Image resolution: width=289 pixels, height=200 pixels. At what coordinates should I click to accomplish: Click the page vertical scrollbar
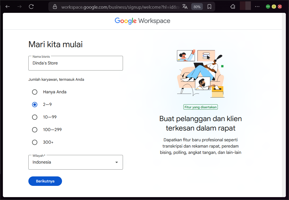click(x=284, y=105)
